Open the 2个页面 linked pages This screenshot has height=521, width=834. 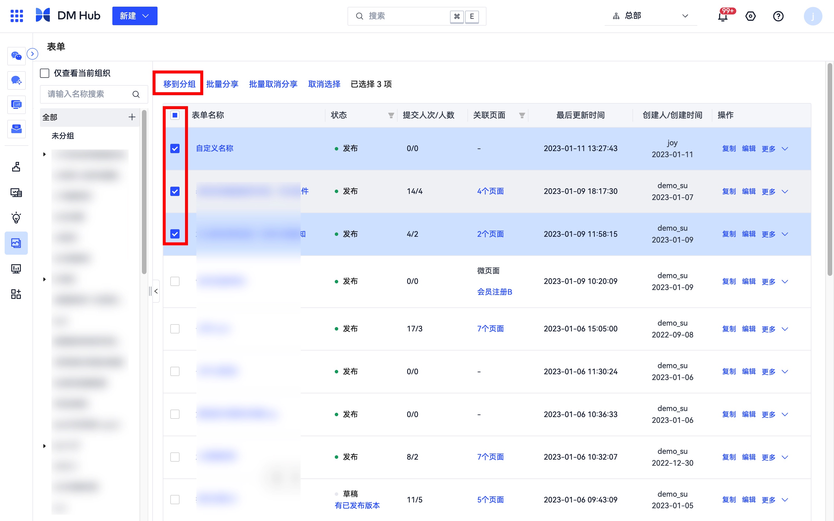490,234
